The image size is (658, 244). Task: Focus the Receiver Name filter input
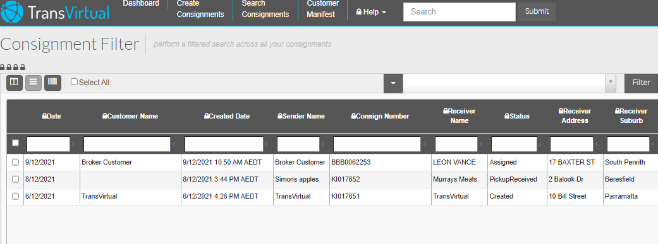click(x=456, y=144)
